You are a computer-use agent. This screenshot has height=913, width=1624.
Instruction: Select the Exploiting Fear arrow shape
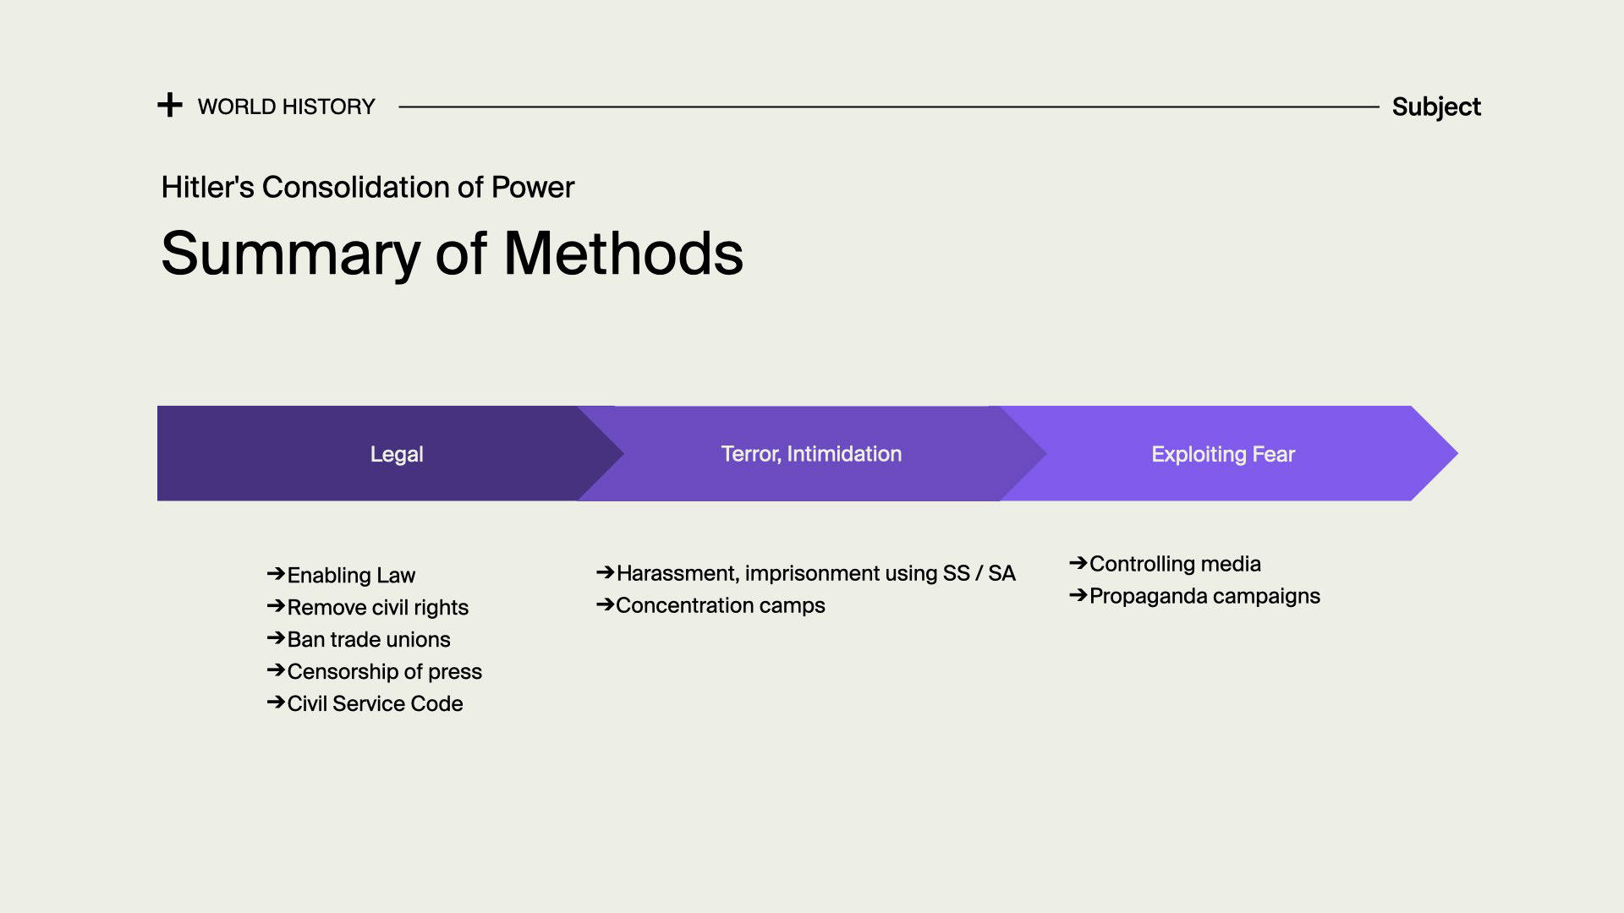click(1229, 453)
